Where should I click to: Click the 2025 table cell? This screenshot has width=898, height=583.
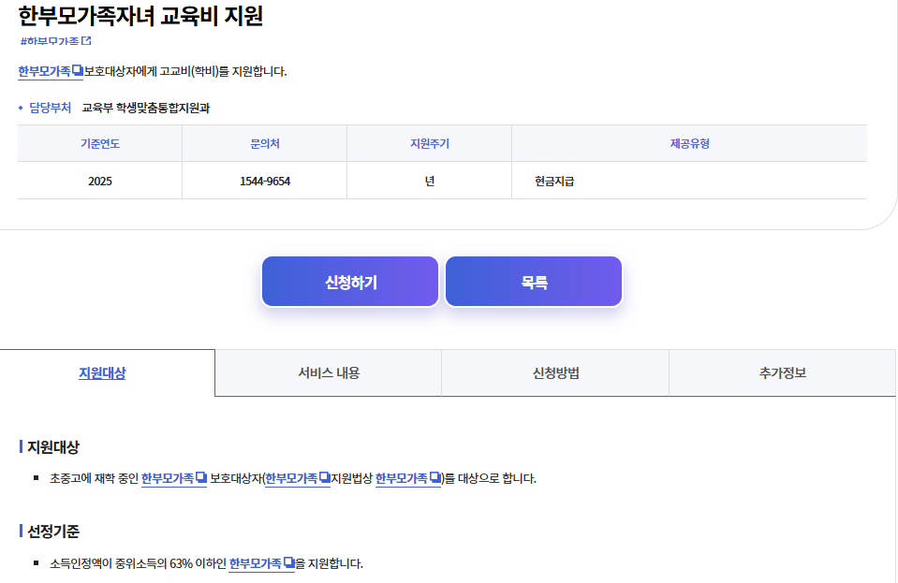(100, 181)
